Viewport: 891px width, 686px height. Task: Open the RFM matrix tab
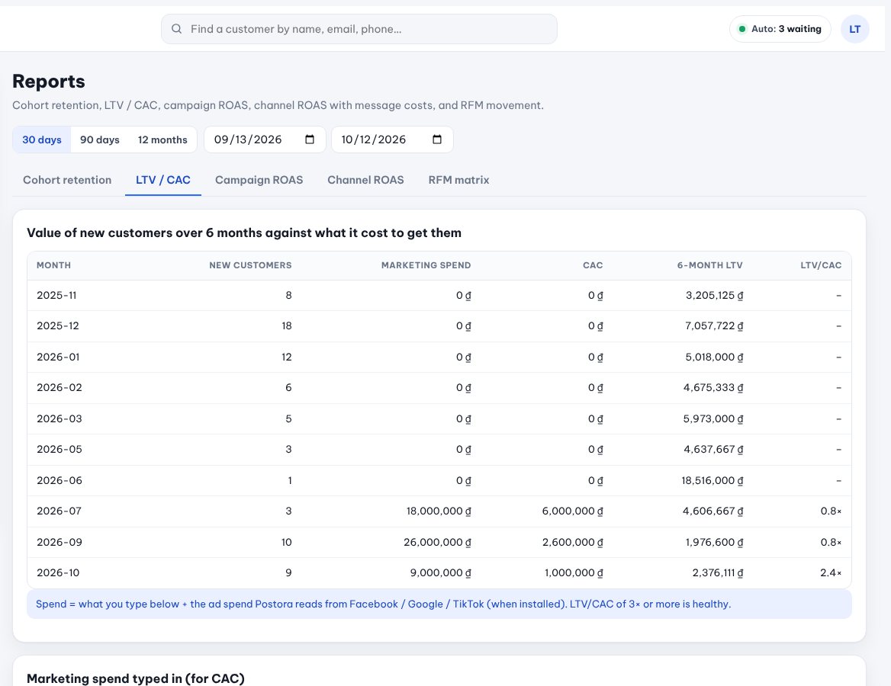pyautogui.click(x=459, y=180)
